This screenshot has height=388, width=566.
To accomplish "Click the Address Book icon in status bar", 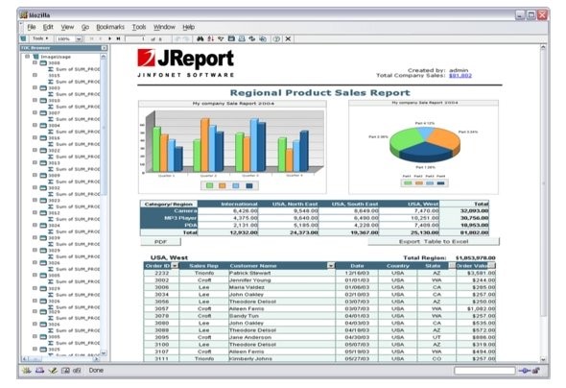I will [65, 371].
